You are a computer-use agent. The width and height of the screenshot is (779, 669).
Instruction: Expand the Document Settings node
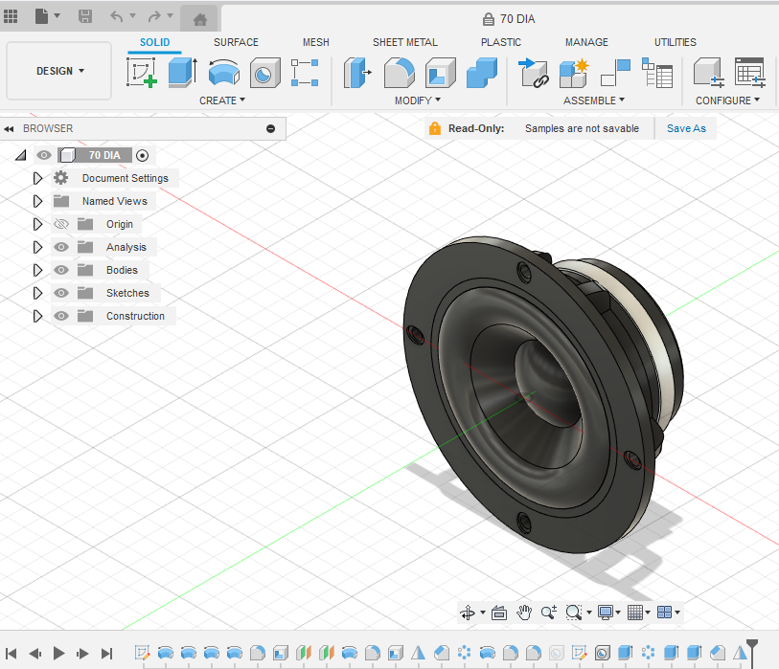click(x=37, y=178)
